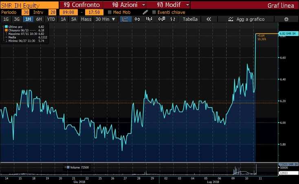Click the Minimo 06/27 11:30 legend row
This screenshot has height=184, width=299.
click(25, 41)
